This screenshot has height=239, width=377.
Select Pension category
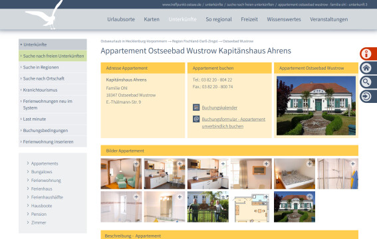(x=39, y=214)
